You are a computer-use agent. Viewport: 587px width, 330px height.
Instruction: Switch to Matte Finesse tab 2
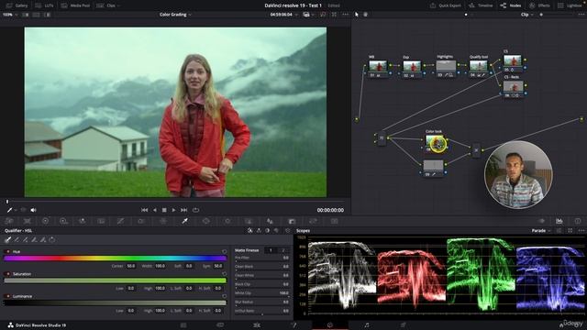(x=283, y=250)
